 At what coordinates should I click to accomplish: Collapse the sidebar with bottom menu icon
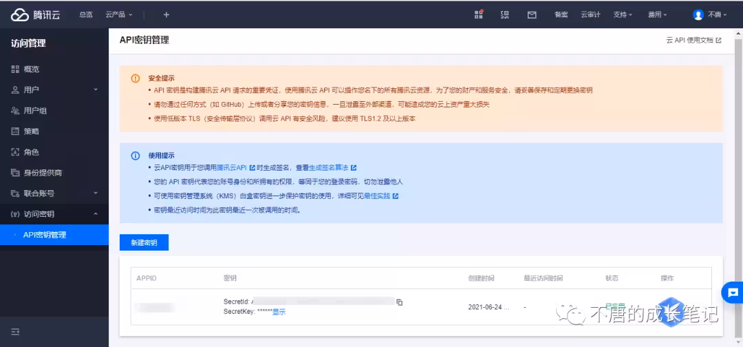tap(15, 332)
